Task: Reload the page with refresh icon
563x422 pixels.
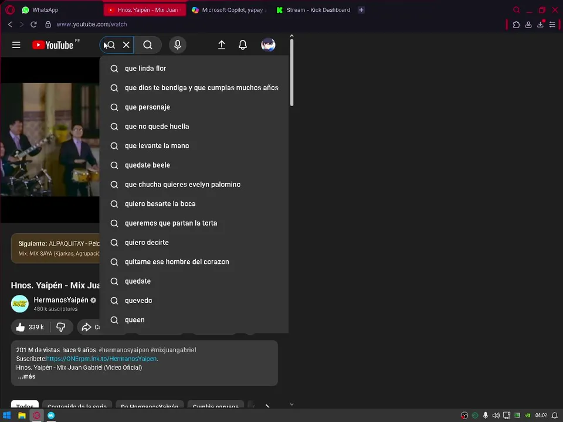Action: 33,25
